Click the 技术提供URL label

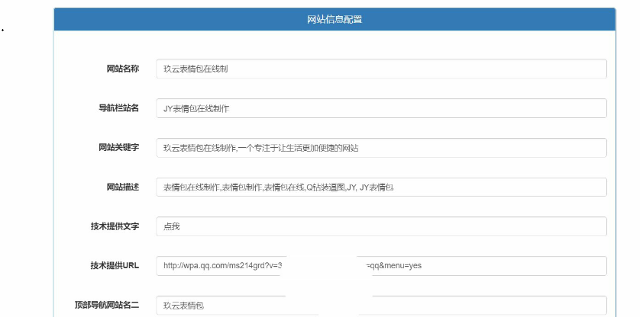(x=115, y=266)
